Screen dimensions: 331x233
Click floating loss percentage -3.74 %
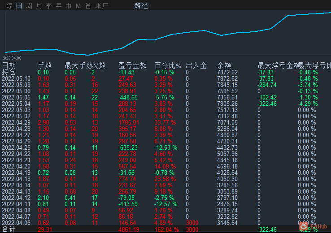(x=308, y=85)
